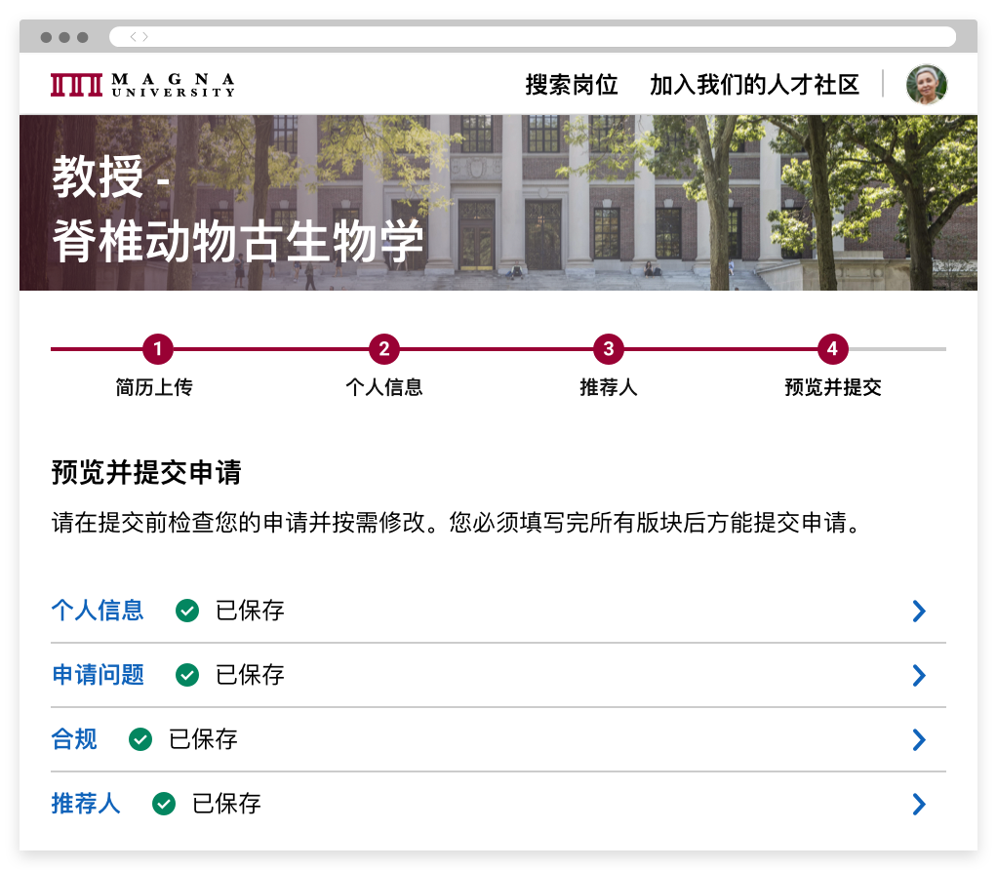The width and height of the screenshot is (997, 870).
Task: Expand the 推荐人 section chevron
Action: click(919, 804)
